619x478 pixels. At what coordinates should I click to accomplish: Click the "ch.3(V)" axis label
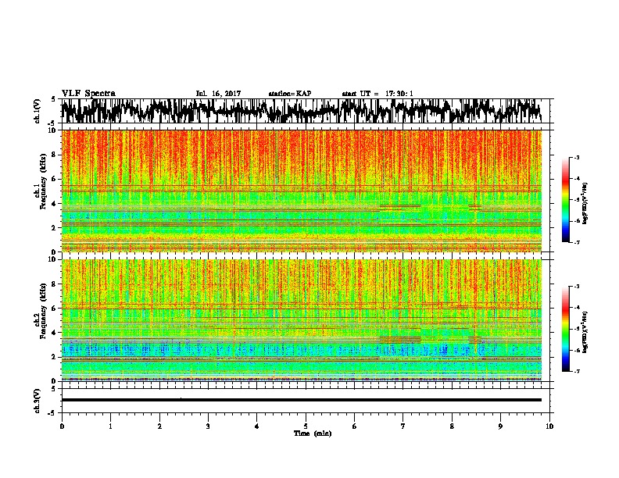(x=37, y=401)
